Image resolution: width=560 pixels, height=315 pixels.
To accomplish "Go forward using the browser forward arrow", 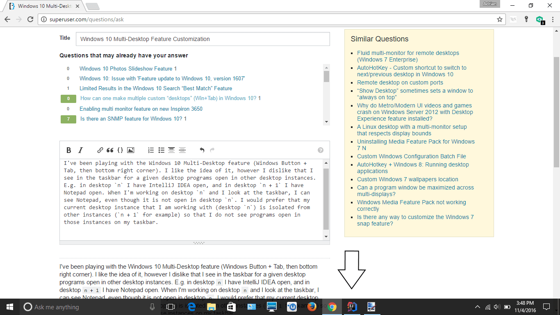I will click(19, 19).
